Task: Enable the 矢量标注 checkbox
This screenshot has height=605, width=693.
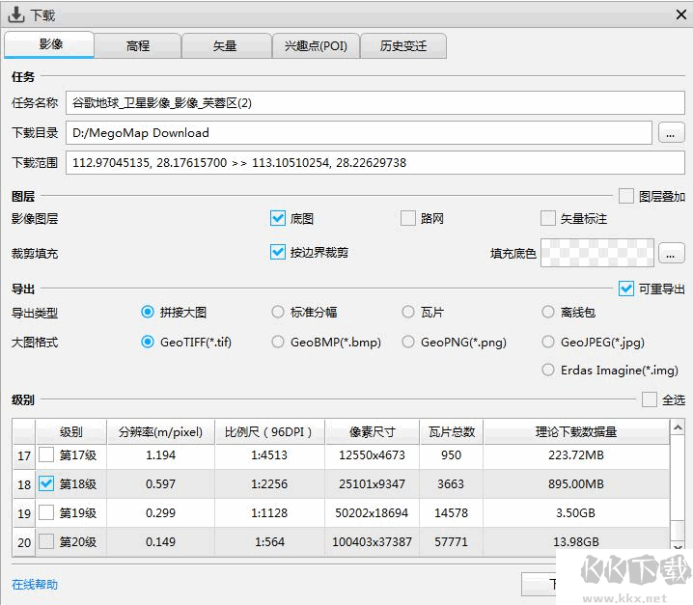Action: pyautogui.click(x=548, y=219)
